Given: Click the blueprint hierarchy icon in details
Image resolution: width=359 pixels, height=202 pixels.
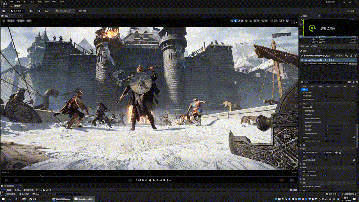Looking at the screenshot, I should click(x=347, y=56).
